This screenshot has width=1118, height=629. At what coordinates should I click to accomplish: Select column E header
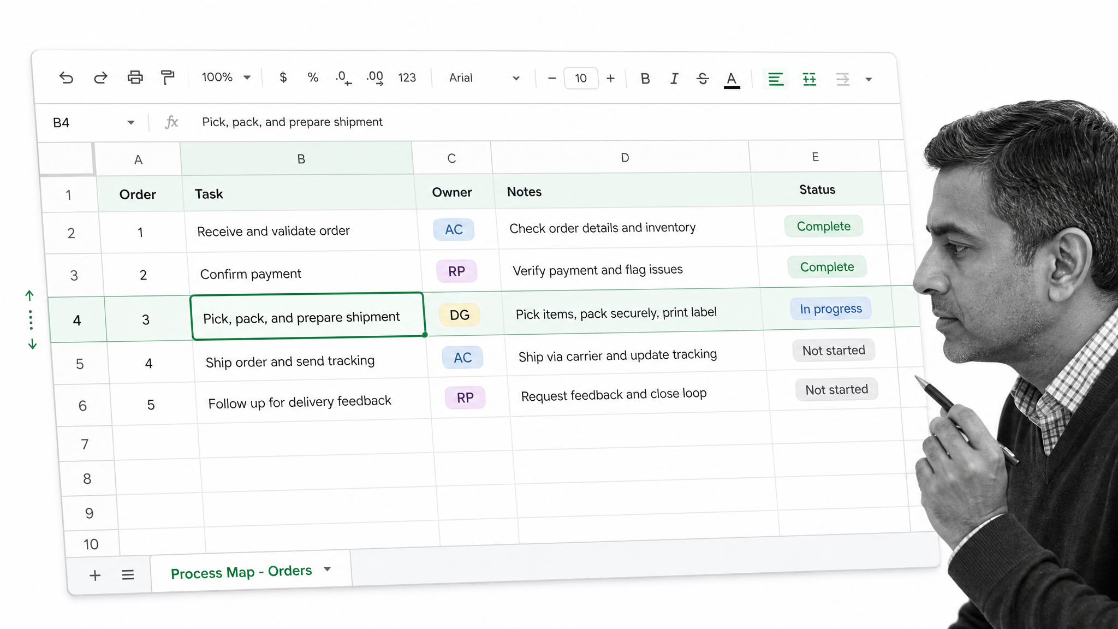click(815, 157)
